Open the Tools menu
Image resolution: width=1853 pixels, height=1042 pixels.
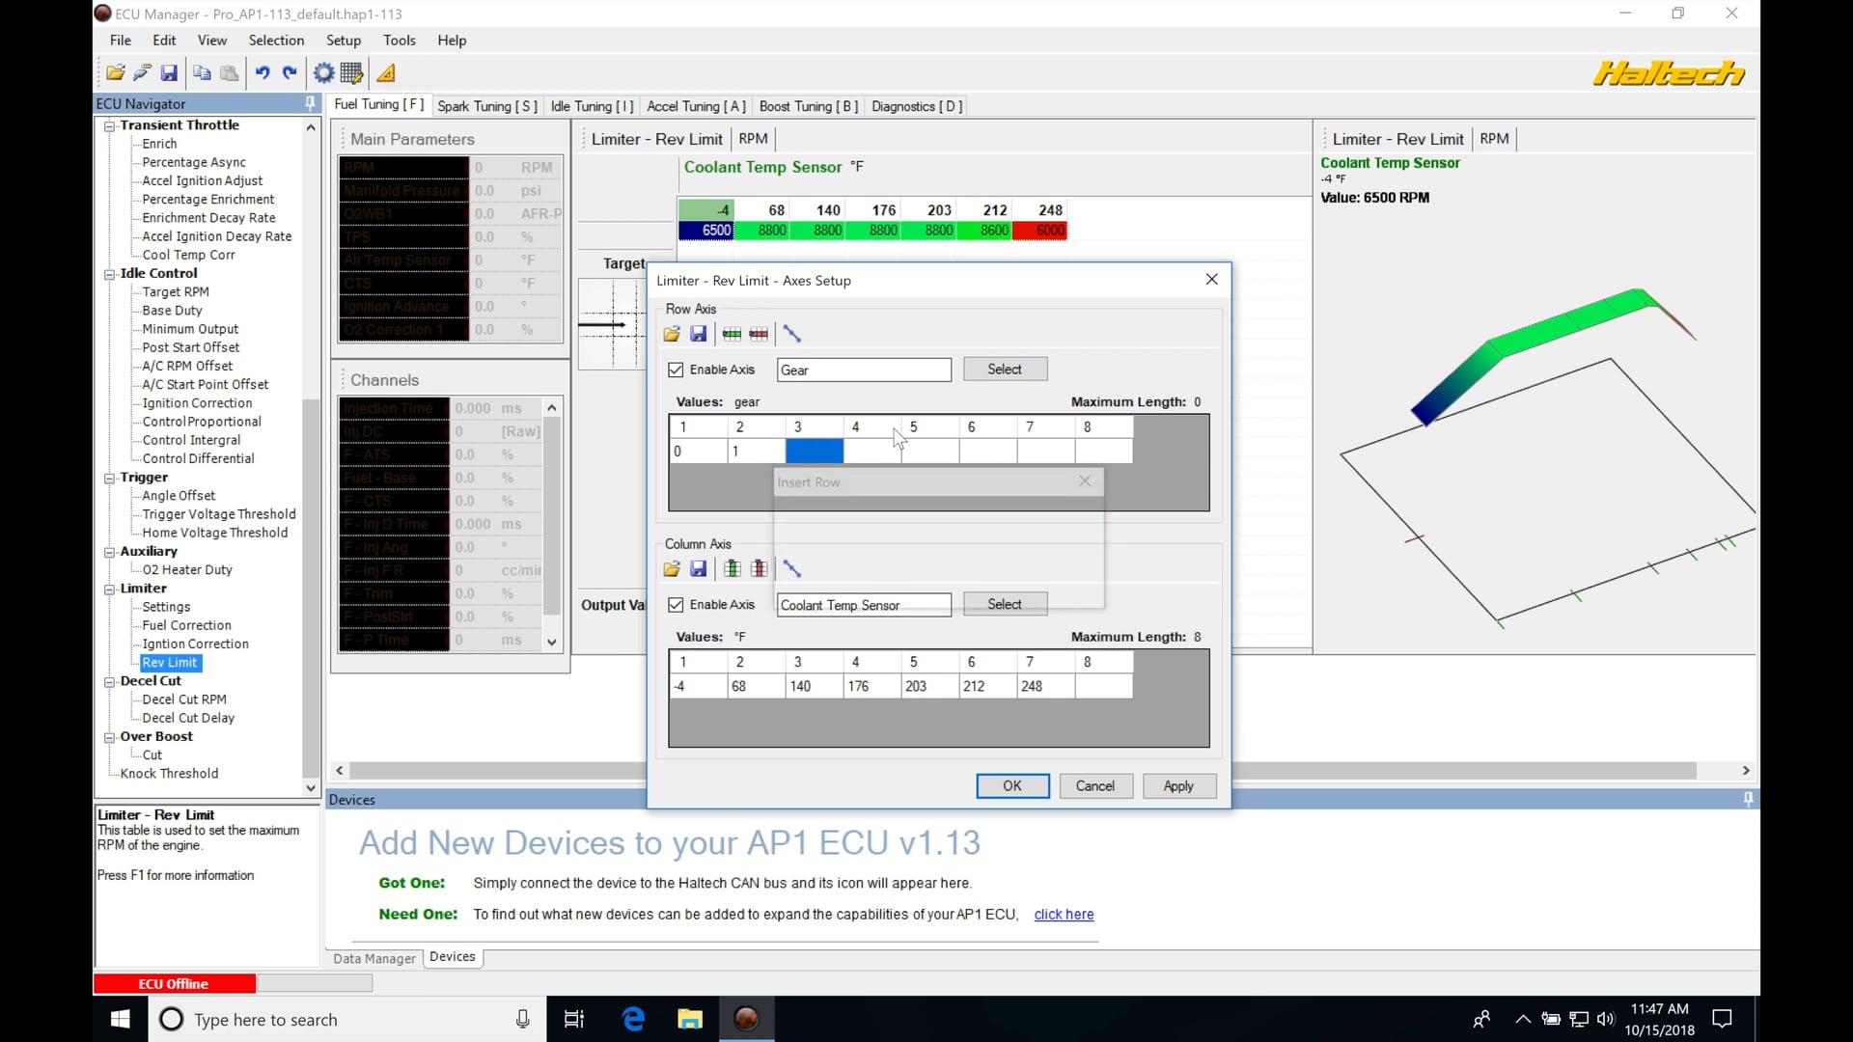[x=400, y=41]
